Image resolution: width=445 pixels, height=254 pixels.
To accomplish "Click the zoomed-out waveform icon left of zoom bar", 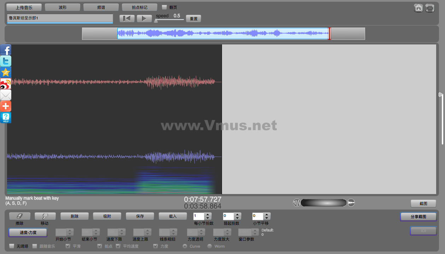I will coord(297,203).
